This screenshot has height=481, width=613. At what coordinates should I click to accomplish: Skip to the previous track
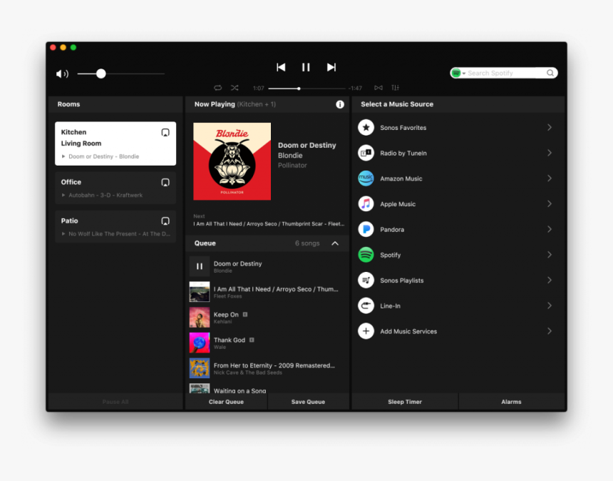281,67
